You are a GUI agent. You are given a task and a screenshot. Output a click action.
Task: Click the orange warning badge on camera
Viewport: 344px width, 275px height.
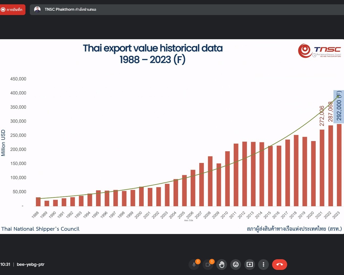[x=212, y=262]
